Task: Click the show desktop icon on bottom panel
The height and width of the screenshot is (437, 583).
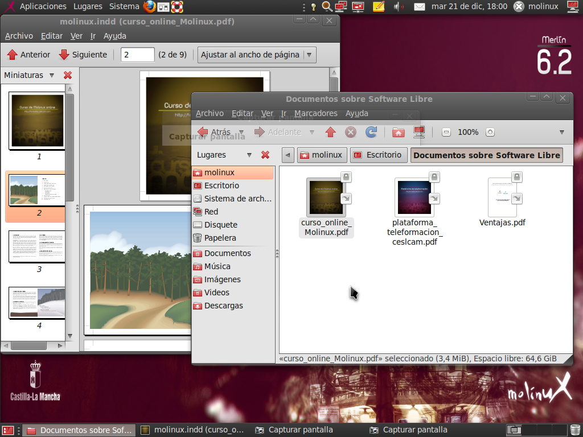Action: tap(8, 430)
